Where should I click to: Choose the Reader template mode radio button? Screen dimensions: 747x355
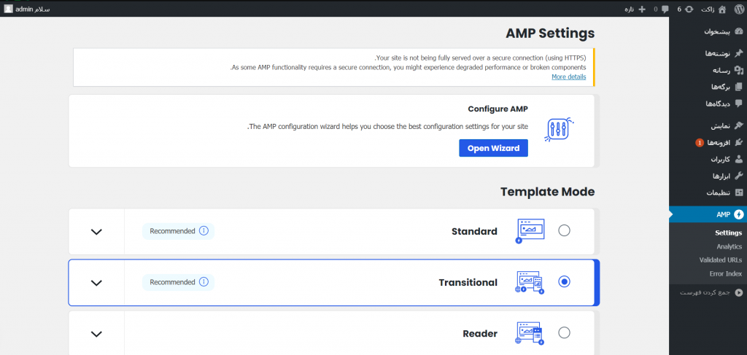564,333
